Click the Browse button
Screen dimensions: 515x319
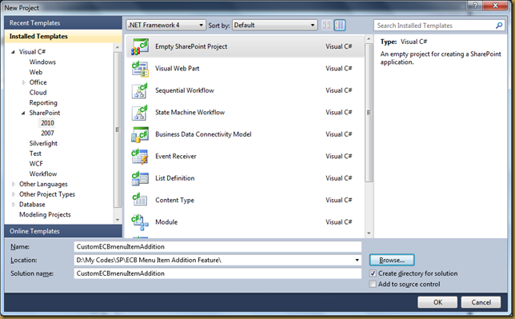[392, 260]
